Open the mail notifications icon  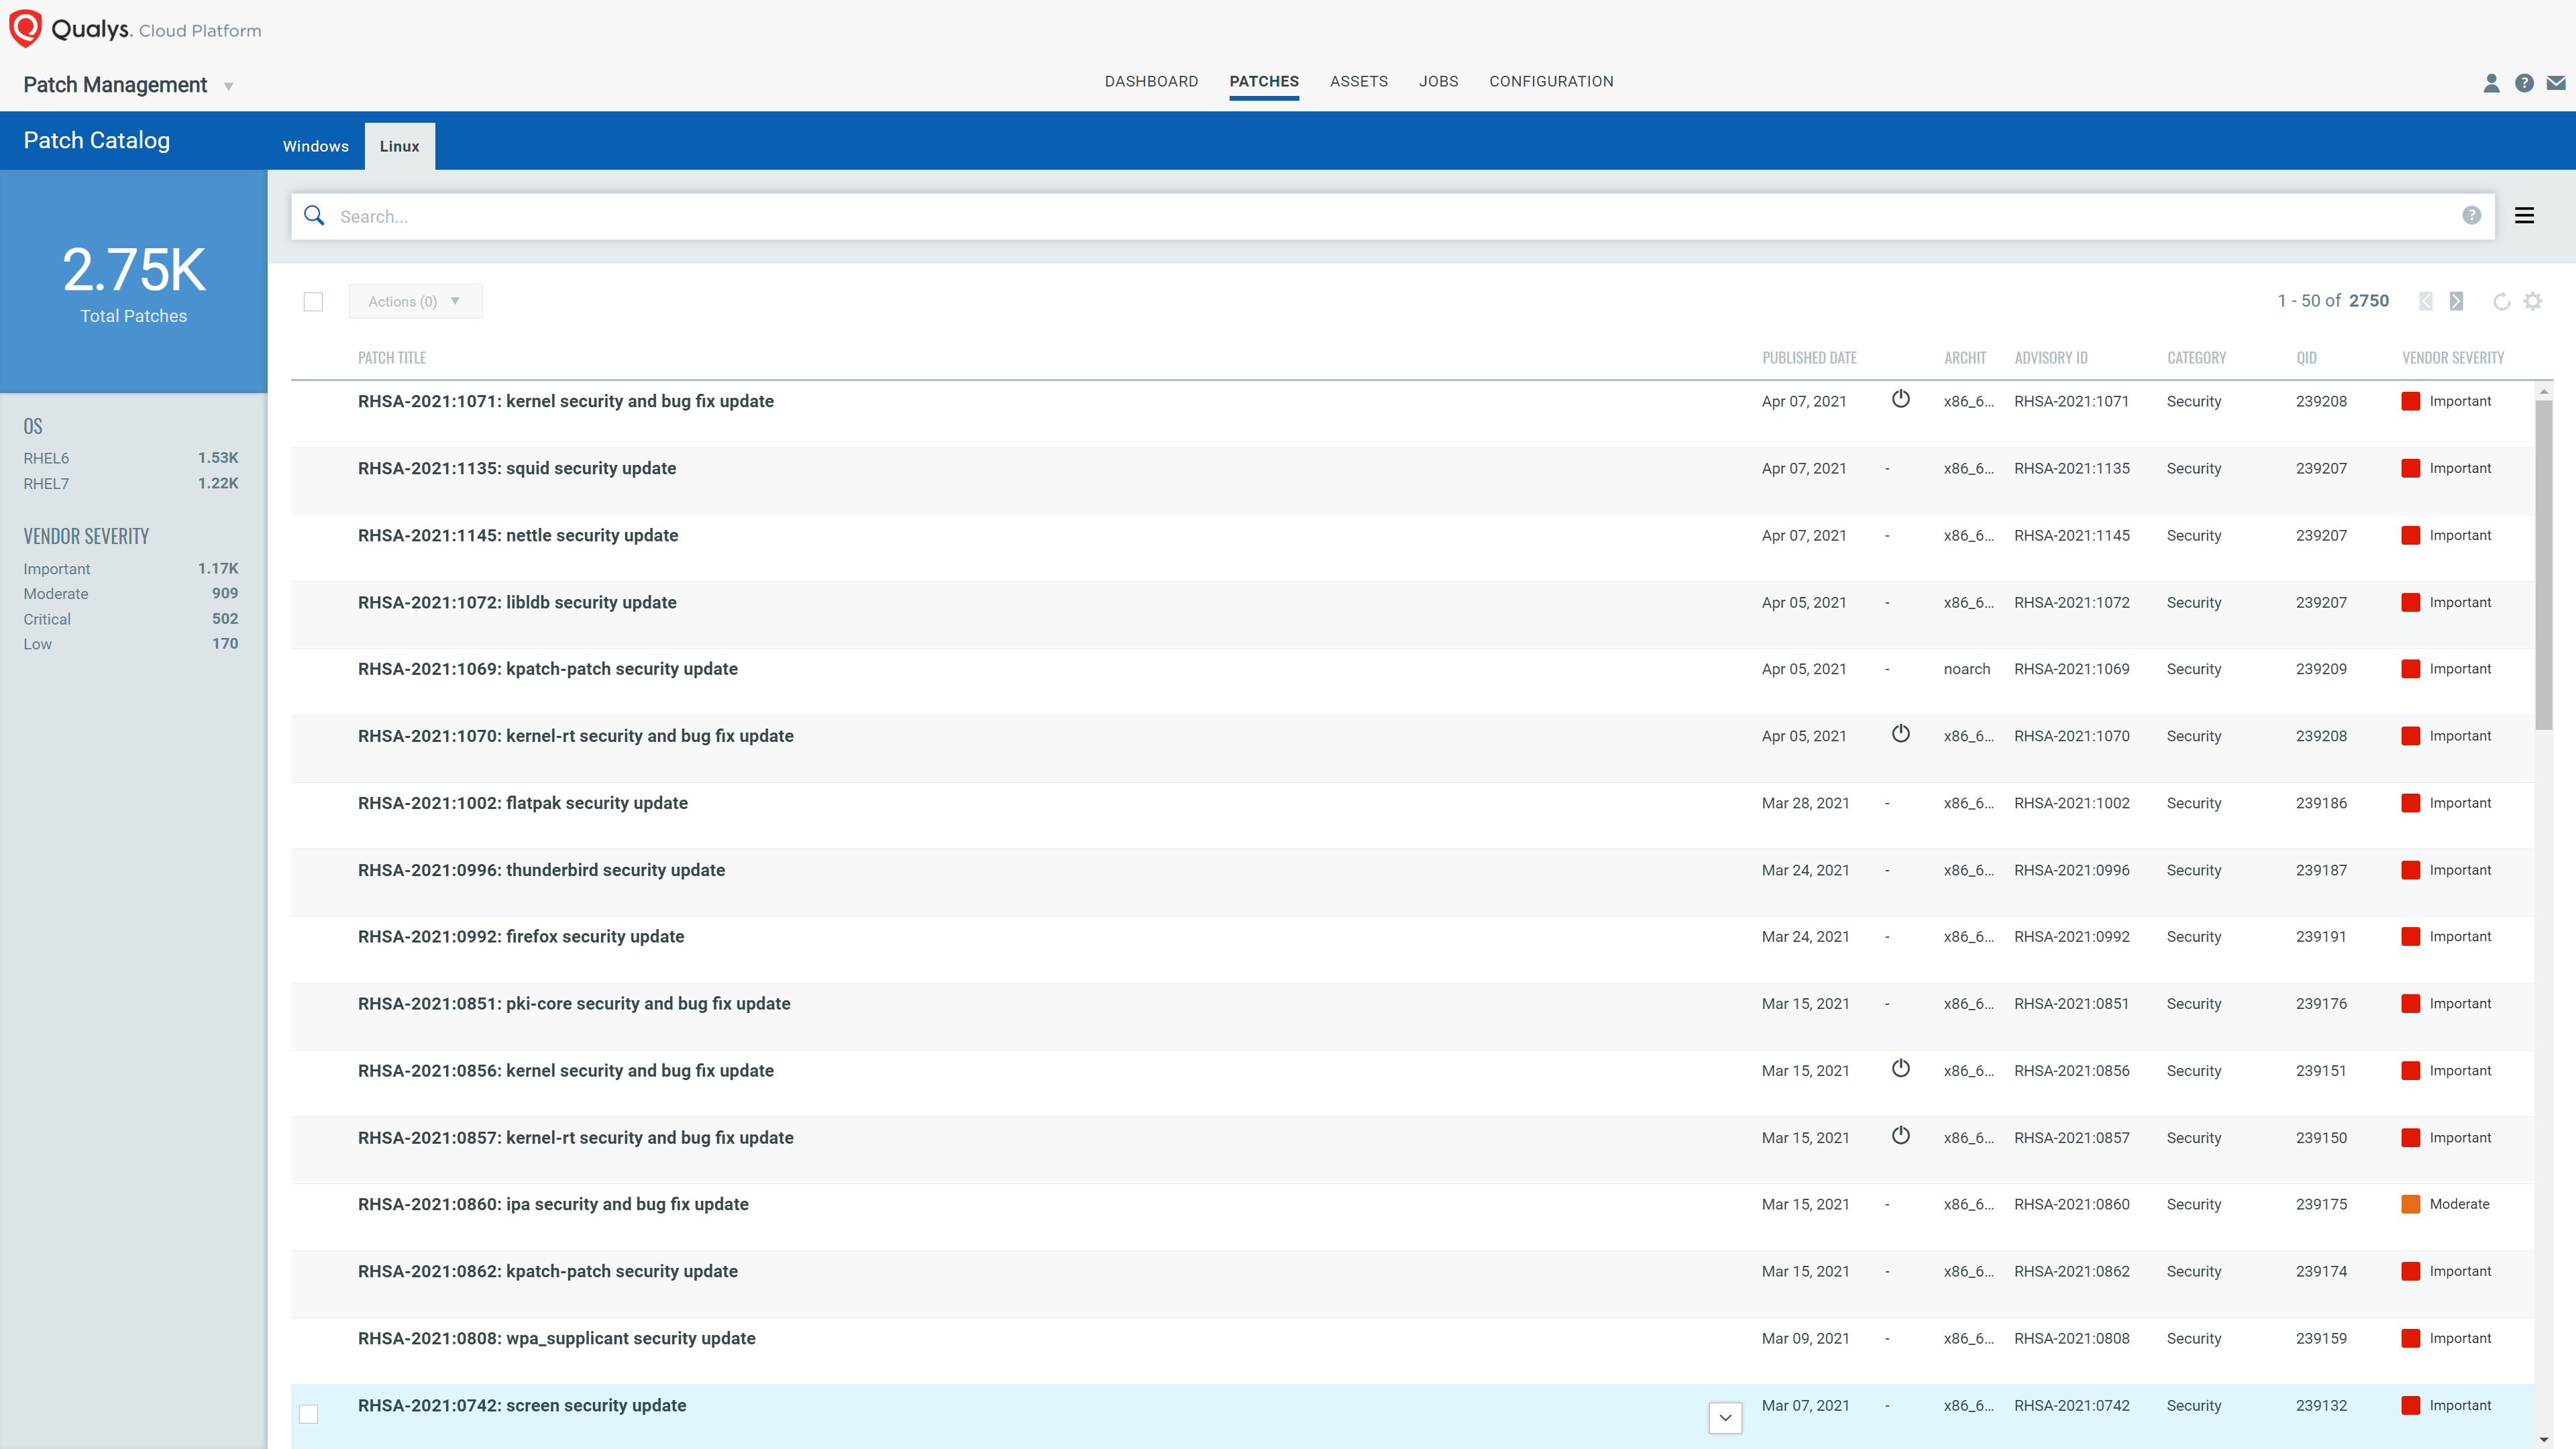click(2556, 83)
